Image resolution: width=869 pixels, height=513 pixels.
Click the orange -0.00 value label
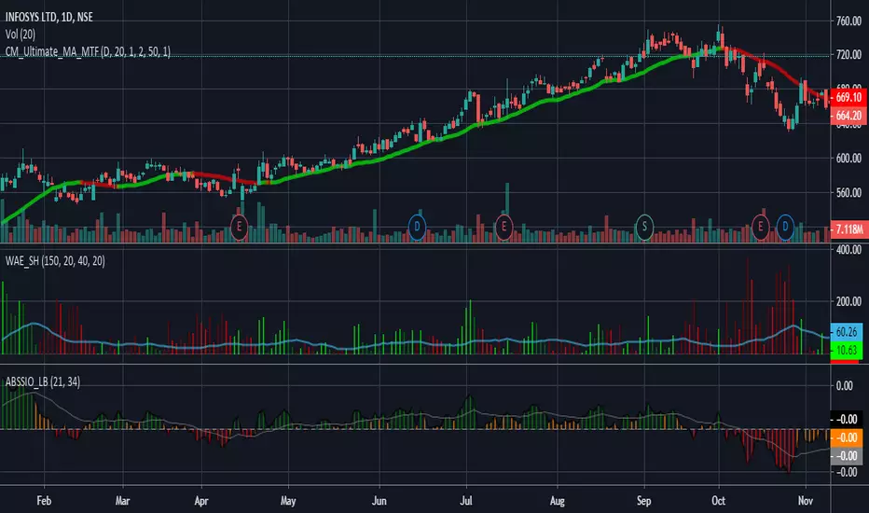[x=847, y=437]
